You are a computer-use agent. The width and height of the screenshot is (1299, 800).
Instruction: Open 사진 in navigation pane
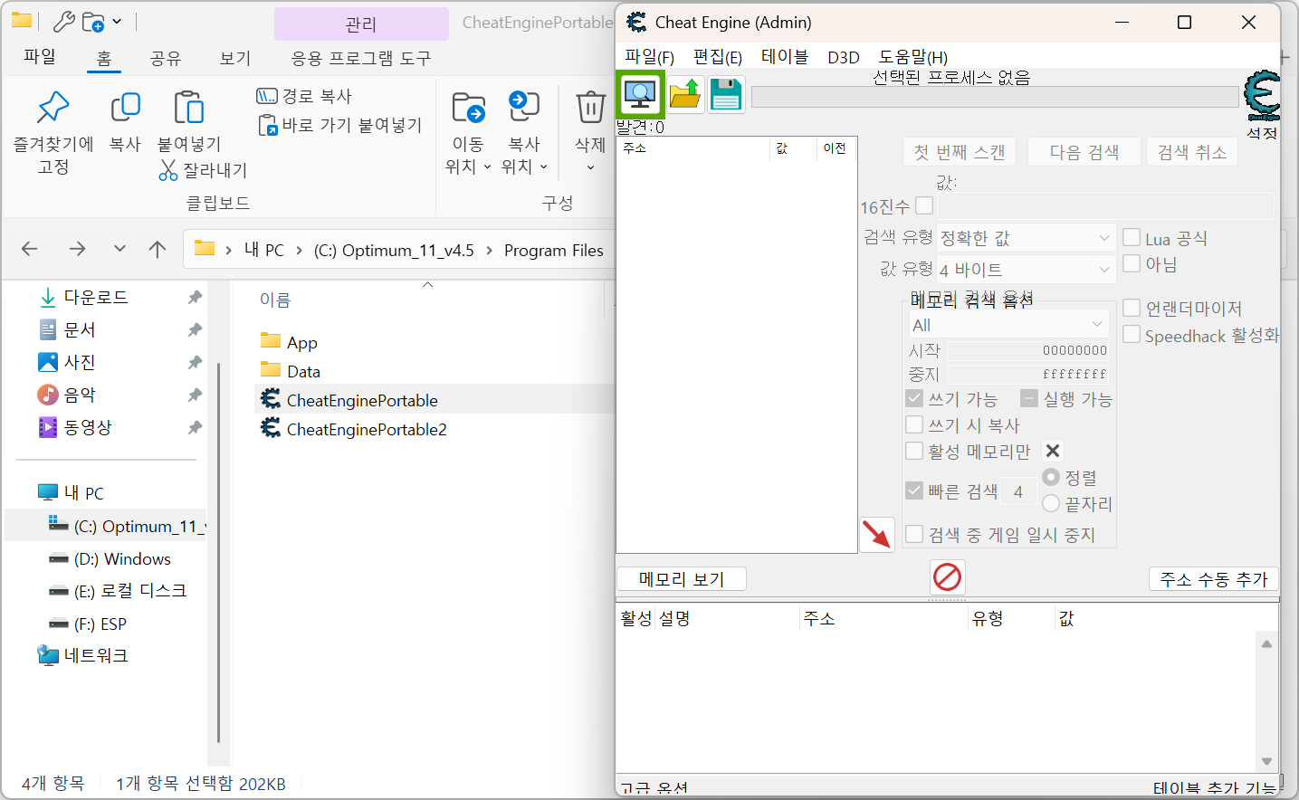point(68,362)
